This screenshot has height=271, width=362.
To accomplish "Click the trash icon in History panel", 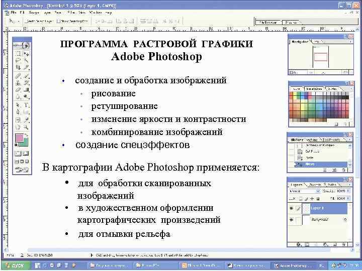I will pos(344,170).
